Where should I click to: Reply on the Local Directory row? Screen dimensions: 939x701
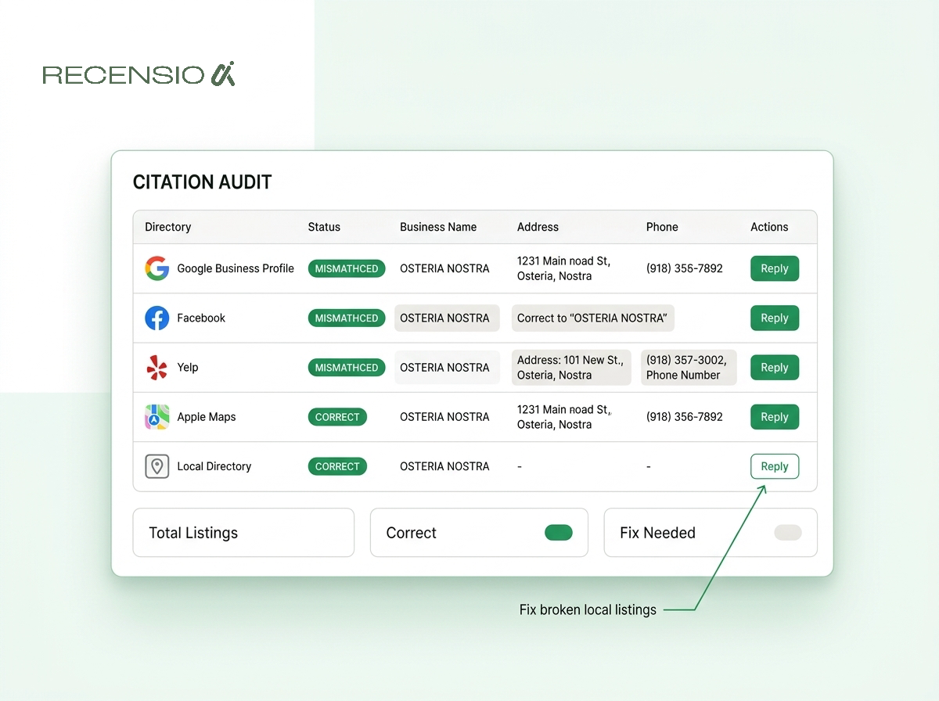[775, 466]
